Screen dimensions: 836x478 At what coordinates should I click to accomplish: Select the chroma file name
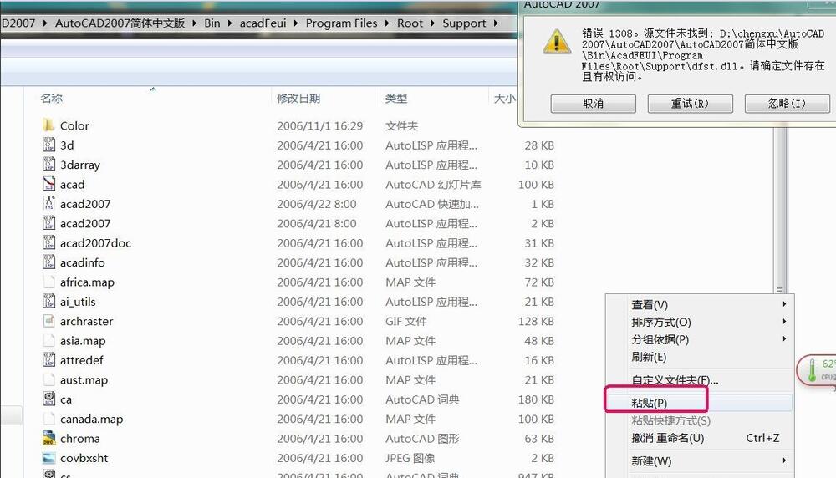[80, 439]
